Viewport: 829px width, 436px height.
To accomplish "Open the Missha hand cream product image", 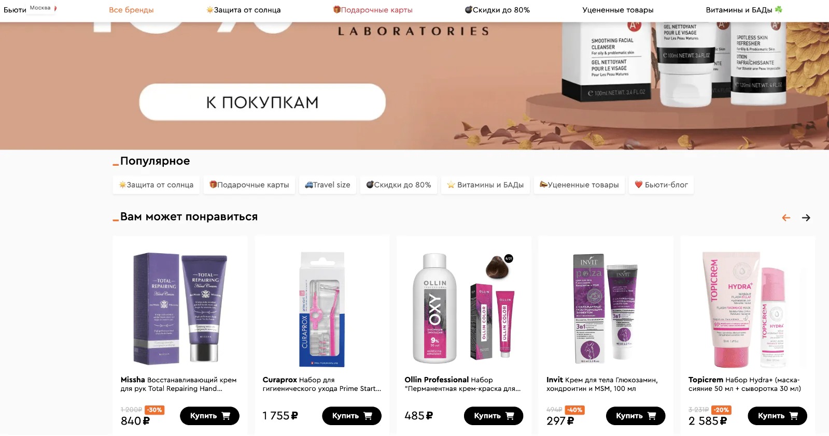I will [180, 309].
